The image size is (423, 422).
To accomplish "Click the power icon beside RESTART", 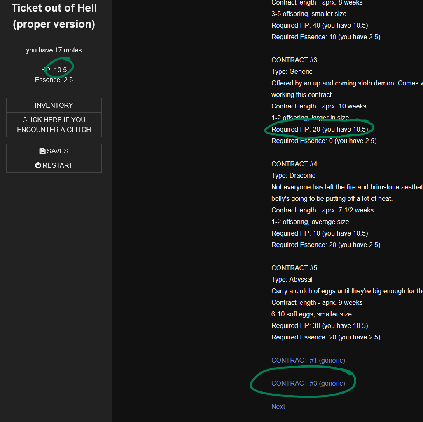I will [38, 165].
